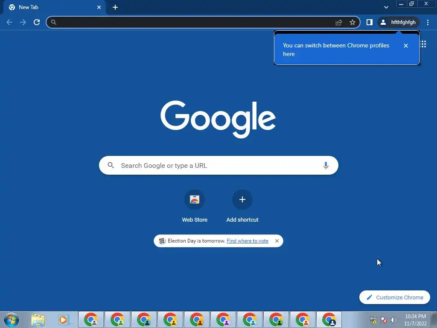Dismiss the Chrome profiles tooltip
437x328 pixels.
point(406,46)
